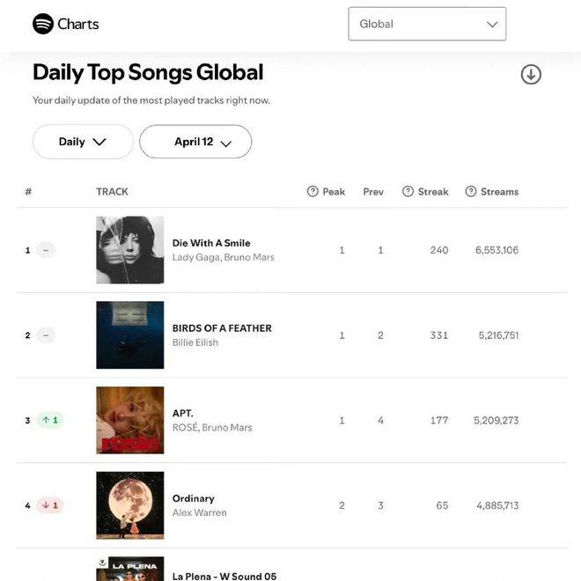Click APT. up-one position indicator
581x581 pixels.
click(50, 420)
